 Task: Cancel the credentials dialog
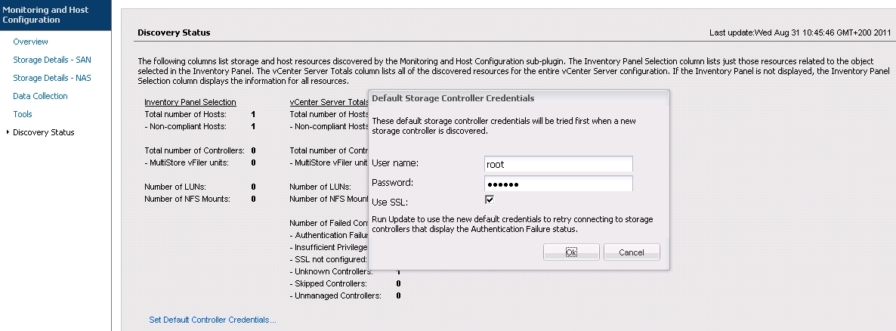coord(632,252)
